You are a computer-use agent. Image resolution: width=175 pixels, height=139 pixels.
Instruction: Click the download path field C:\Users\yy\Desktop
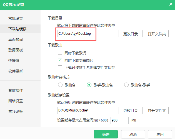point(86,34)
